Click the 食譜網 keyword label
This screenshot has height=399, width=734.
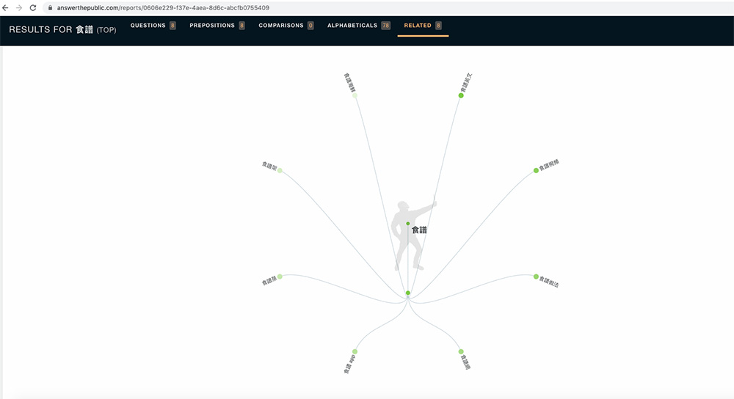pyautogui.click(x=465, y=362)
